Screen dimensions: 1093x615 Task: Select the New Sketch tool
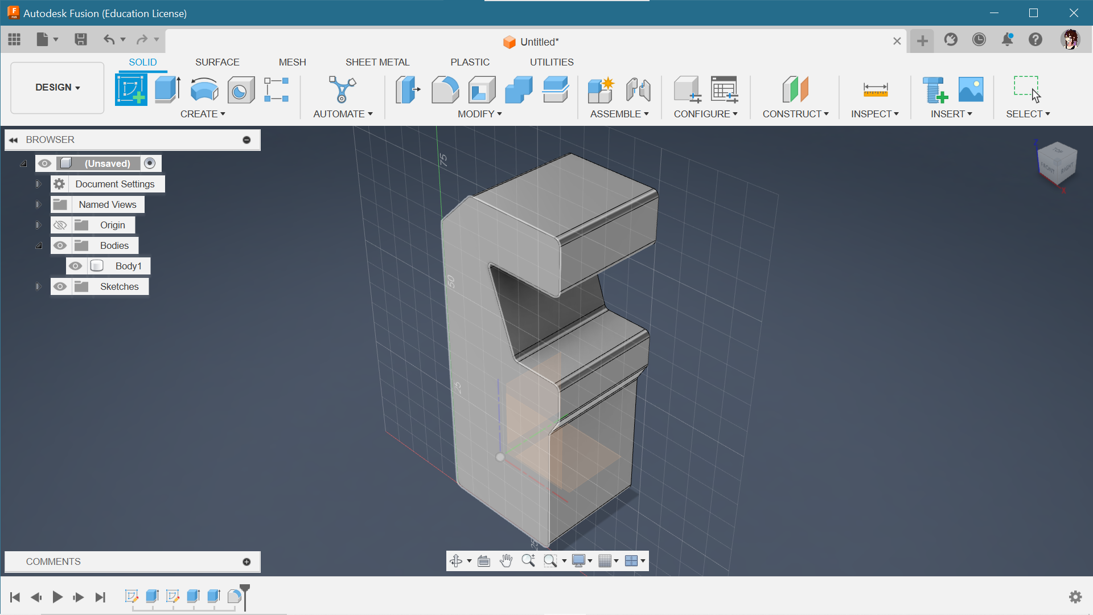(x=130, y=89)
